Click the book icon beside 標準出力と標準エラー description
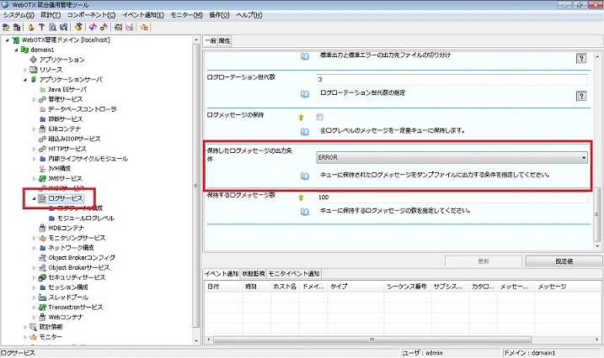 pyautogui.click(x=305, y=57)
